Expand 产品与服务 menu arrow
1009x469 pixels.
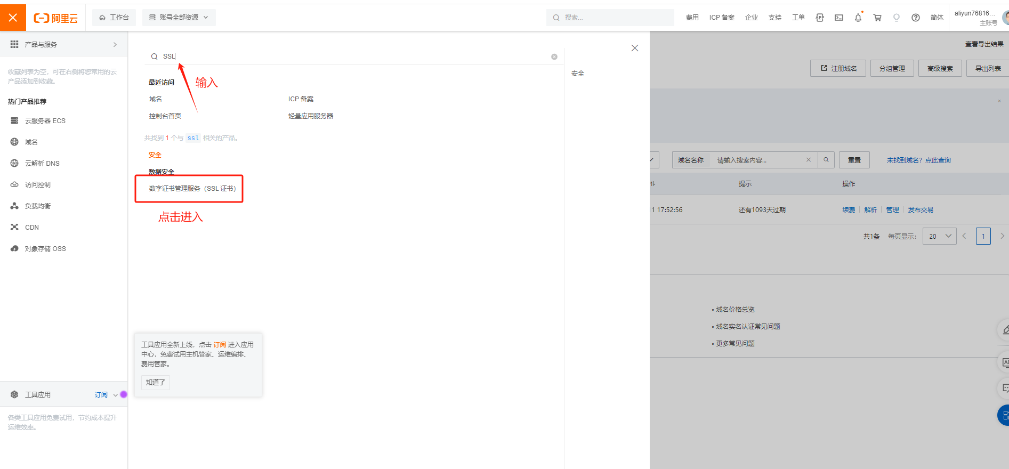click(115, 45)
